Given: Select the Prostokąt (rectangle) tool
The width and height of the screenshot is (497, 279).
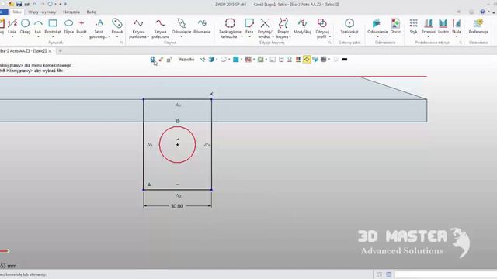Looking at the screenshot, I should pos(53,26).
